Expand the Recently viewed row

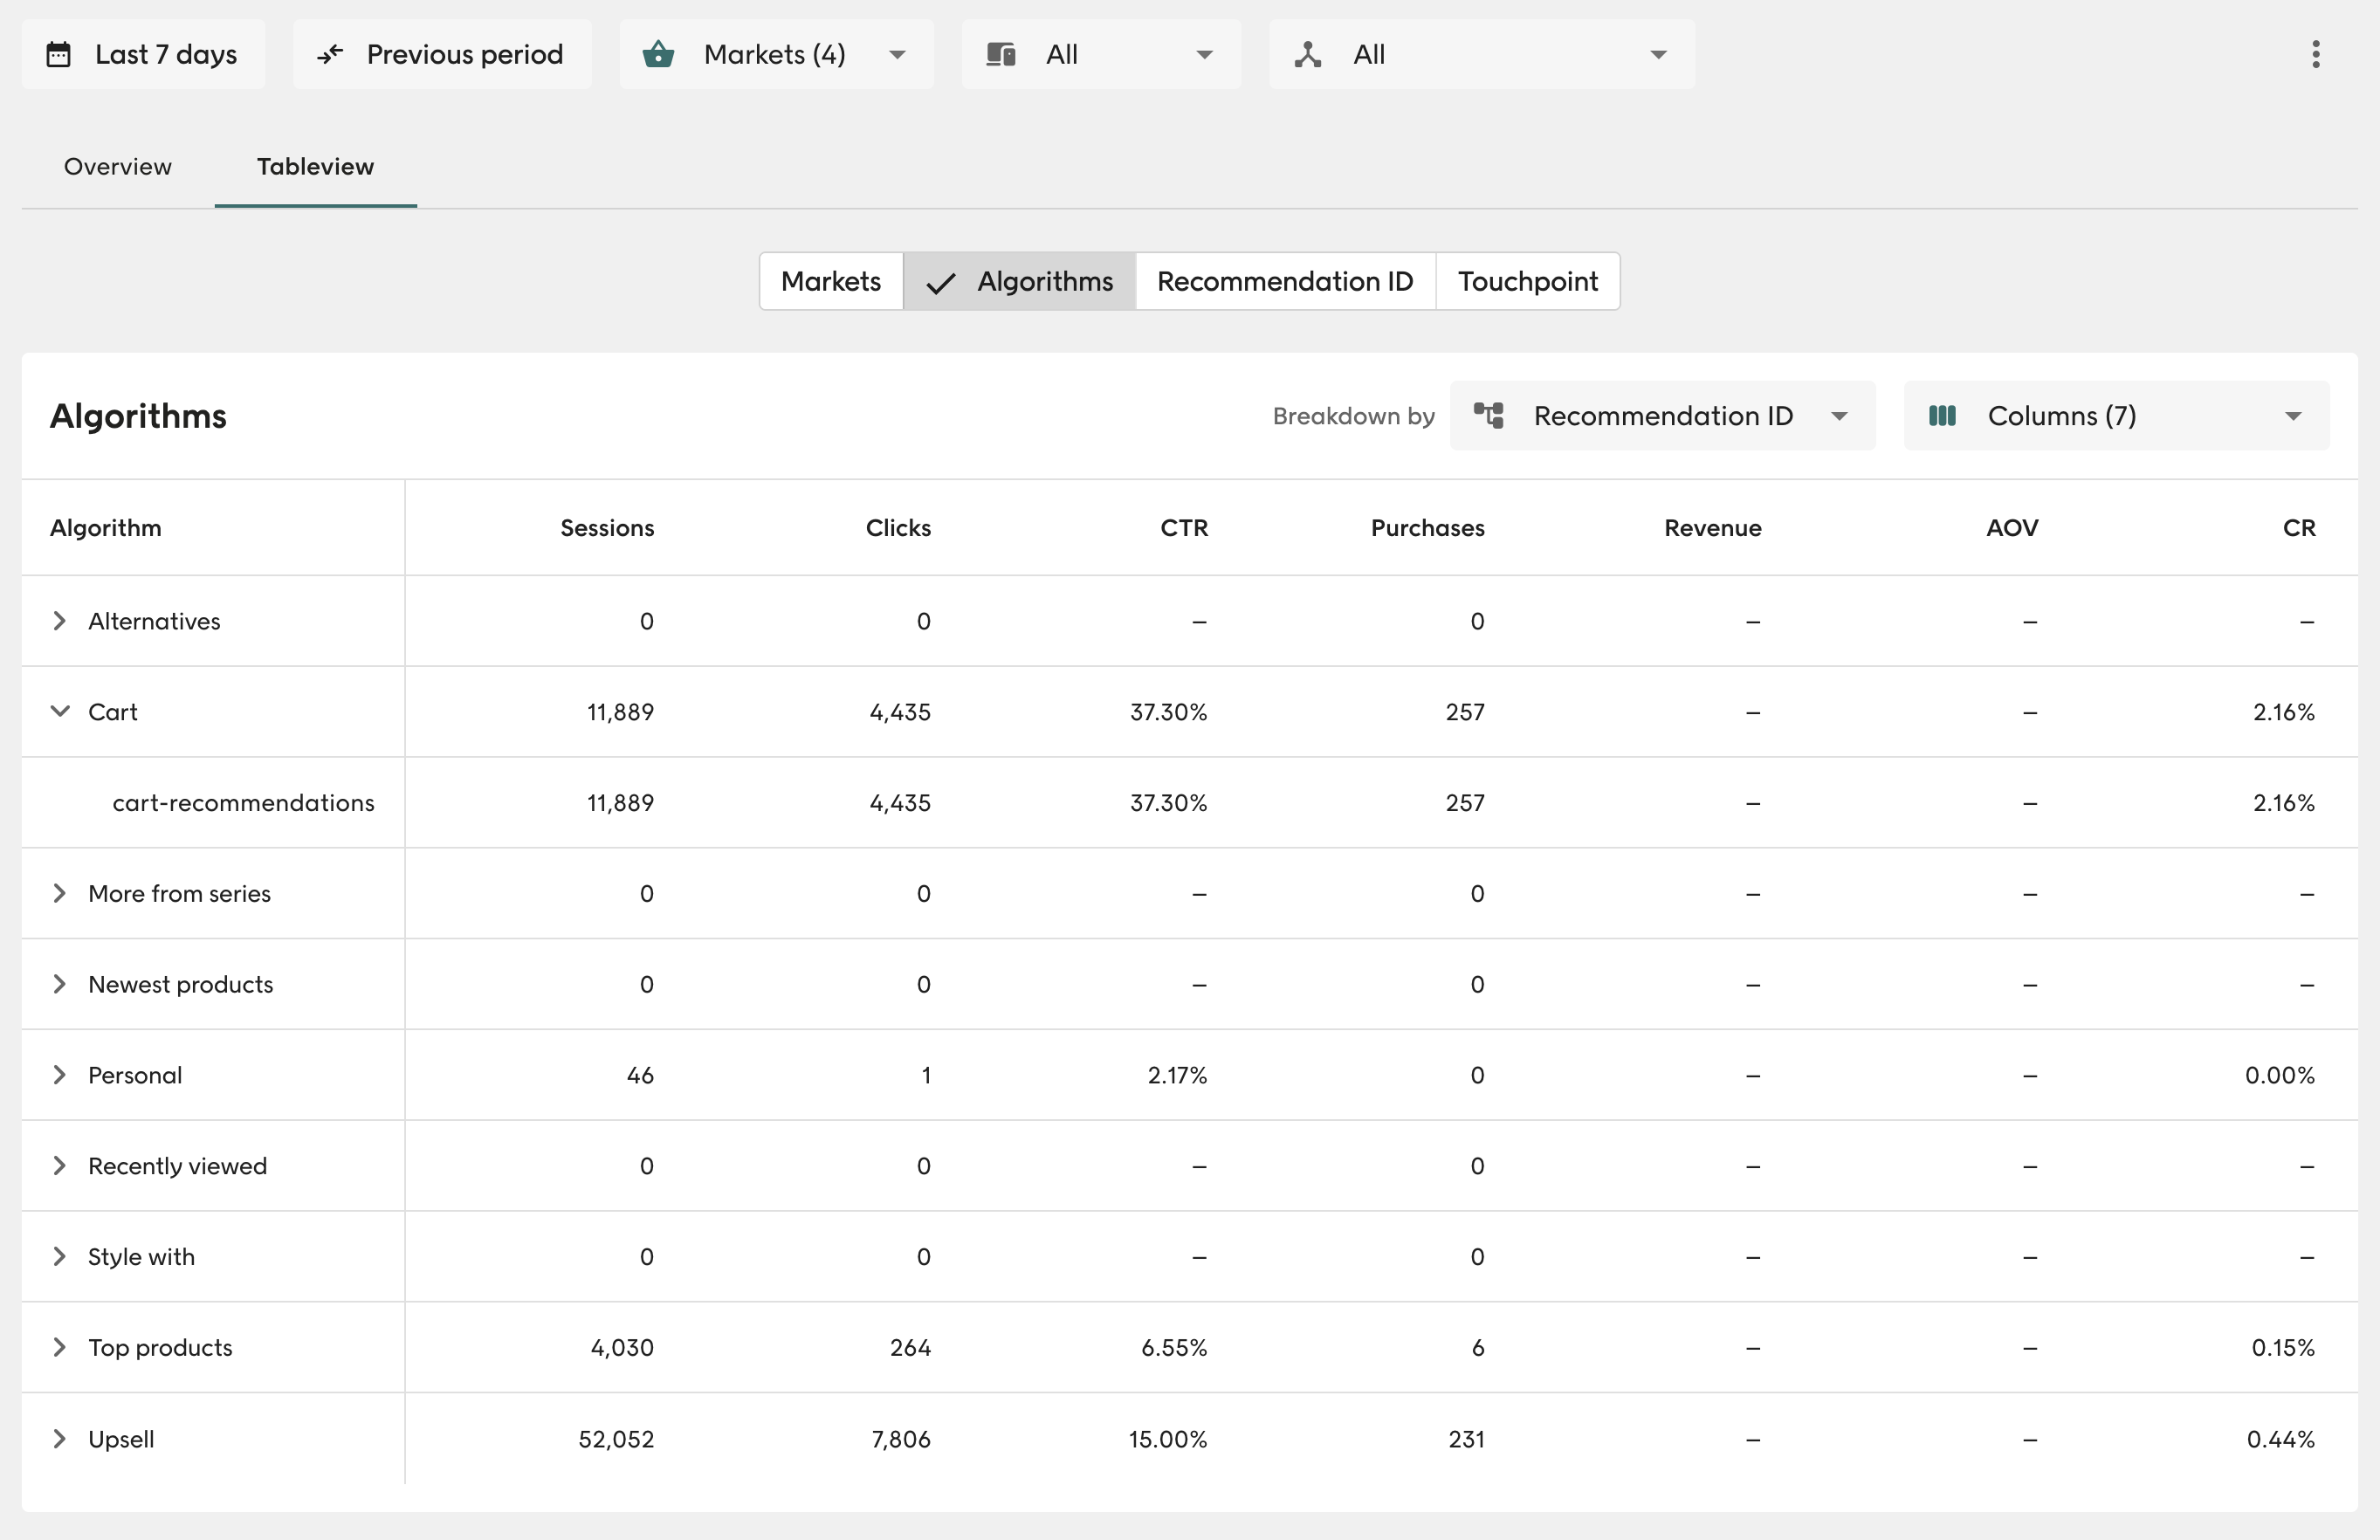pyautogui.click(x=60, y=1166)
